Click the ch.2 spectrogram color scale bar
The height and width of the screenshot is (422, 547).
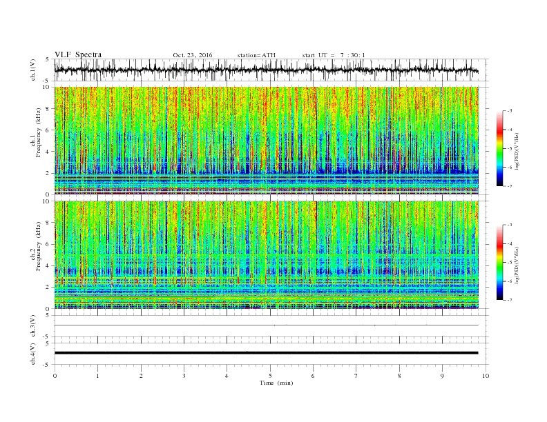point(500,262)
